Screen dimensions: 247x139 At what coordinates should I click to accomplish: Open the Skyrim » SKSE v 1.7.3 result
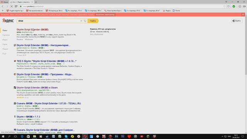pos(28,117)
